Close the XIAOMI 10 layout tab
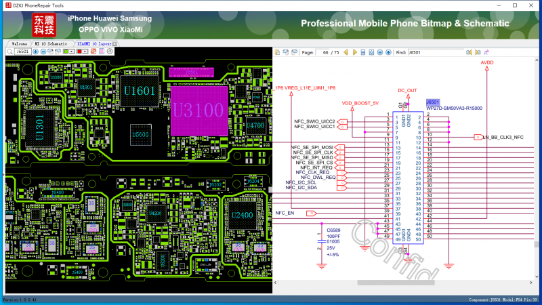 coord(114,44)
